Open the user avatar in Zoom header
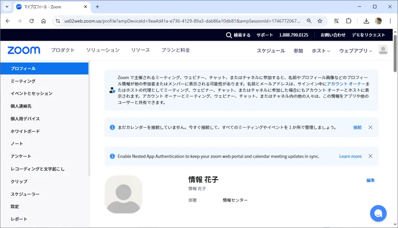Viewport: 398px width, 228px height. click(x=383, y=49)
